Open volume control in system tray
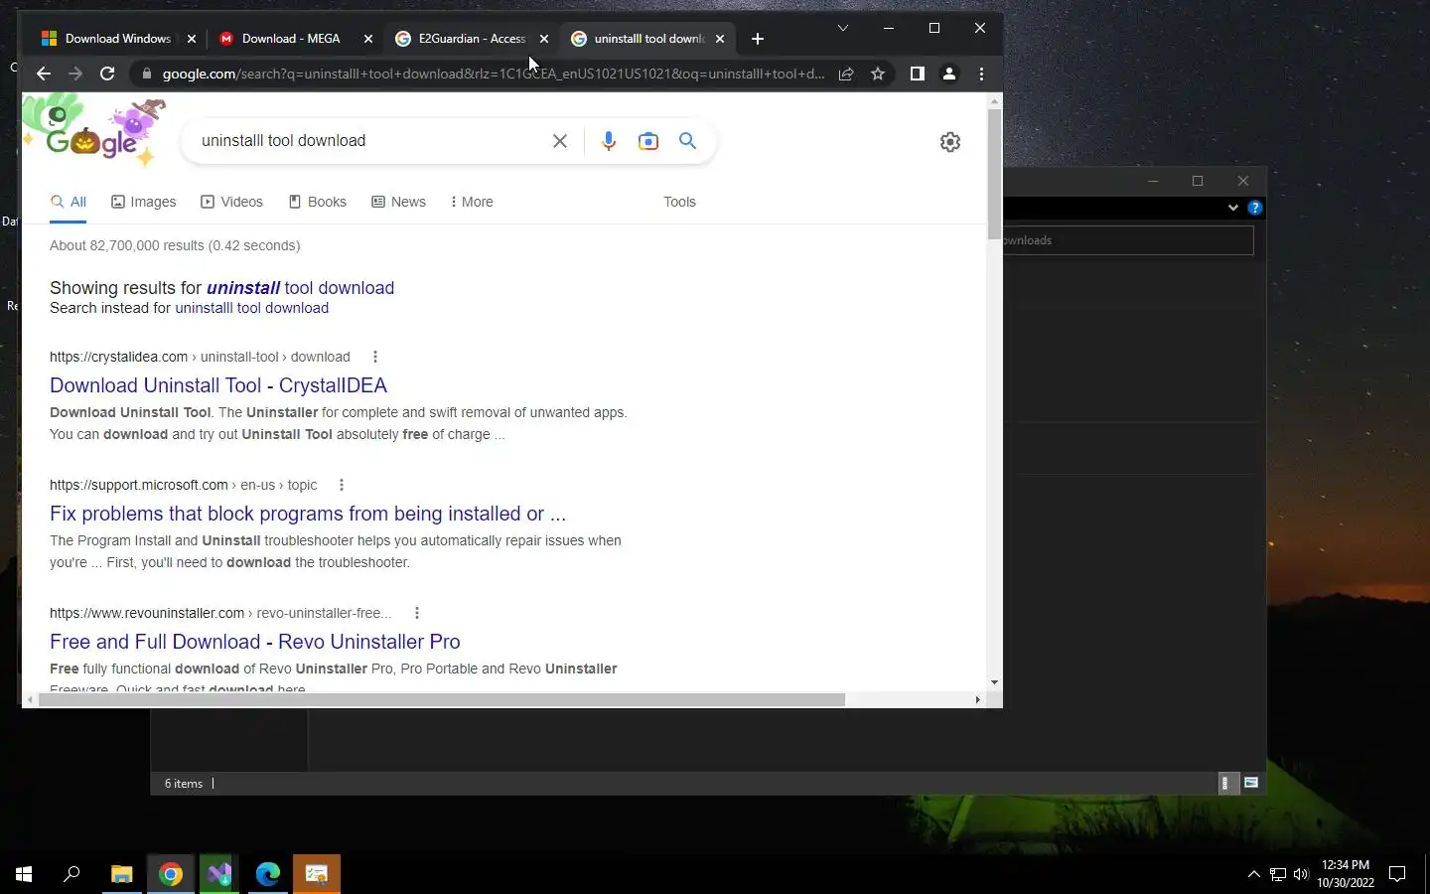The image size is (1430, 894). pyautogui.click(x=1301, y=874)
